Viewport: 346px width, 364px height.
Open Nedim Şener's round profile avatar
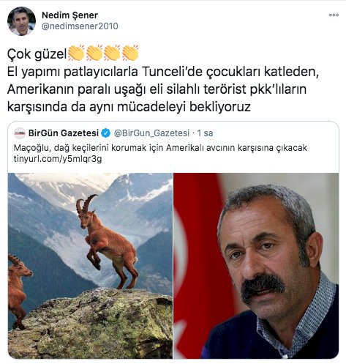21,21
